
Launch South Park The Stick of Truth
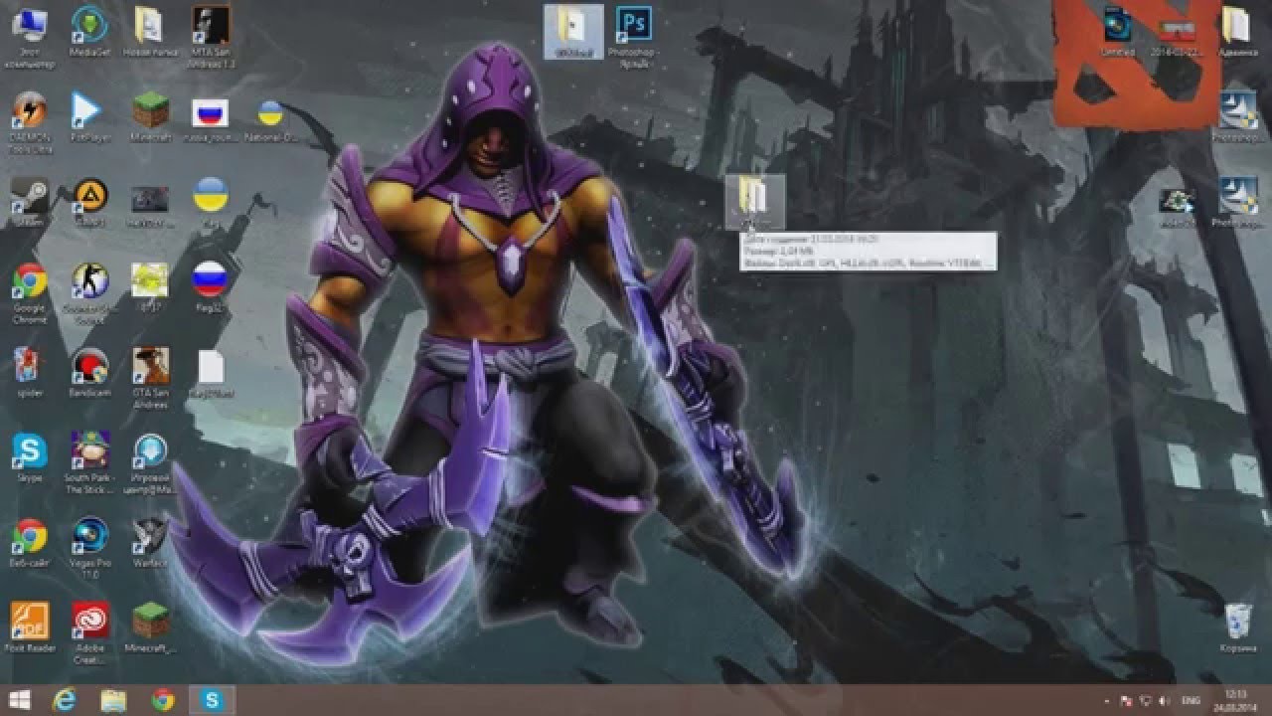[90, 464]
